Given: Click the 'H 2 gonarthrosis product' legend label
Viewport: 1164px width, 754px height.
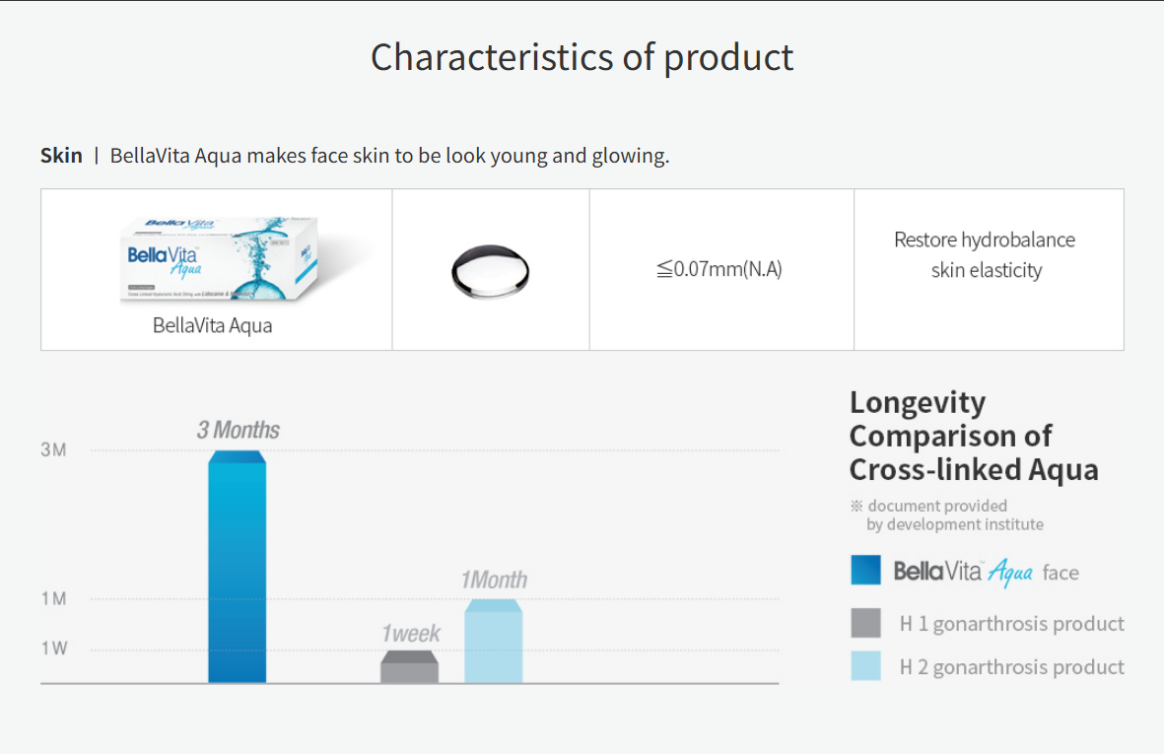Looking at the screenshot, I should (1012, 667).
